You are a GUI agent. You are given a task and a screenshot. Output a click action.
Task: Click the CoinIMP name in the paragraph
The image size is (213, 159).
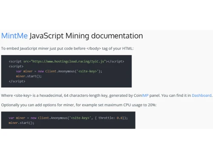[x=141, y=95]
